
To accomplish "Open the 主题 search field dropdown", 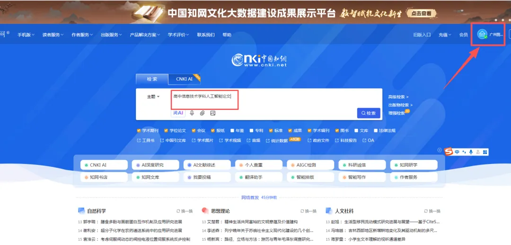I will pos(153,97).
